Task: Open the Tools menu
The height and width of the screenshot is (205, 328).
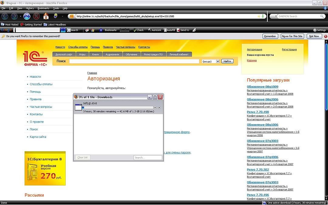Action: coord(56,8)
